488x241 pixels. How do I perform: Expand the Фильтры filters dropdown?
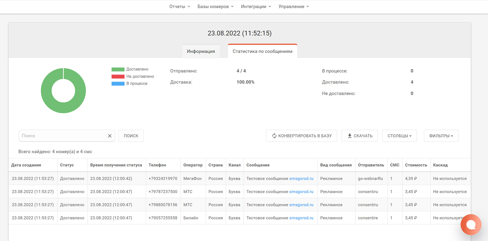[441, 136]
